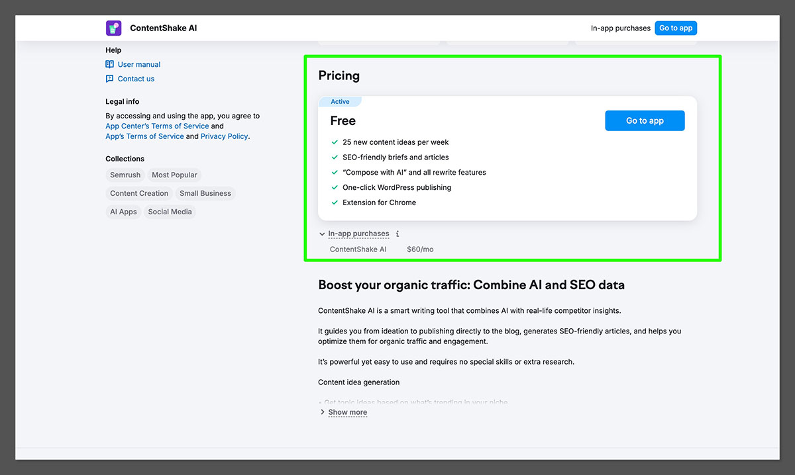The height and width of the screenshot is (475, 795).
Task: Choose the Small Business collection tag
Action: point(205,194)
